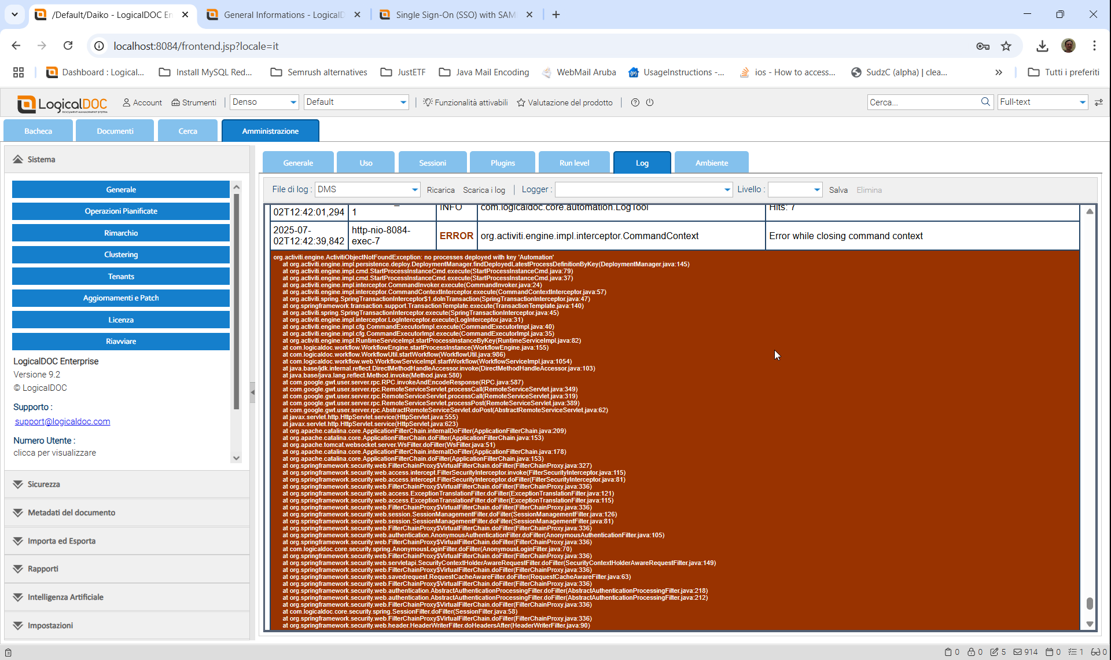Viewport: 1111px width, 660px height.
Task: Open the Default tenant dropdown
Action: (x=356, y=102)
